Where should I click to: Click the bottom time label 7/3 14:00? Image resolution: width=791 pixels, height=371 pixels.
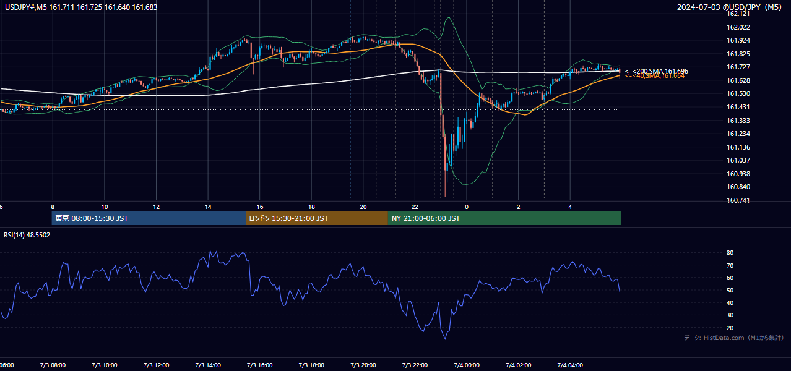pos(208,365)
